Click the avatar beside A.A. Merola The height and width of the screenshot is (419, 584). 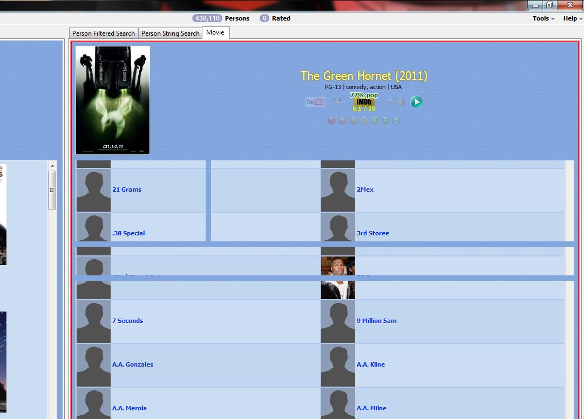pyautogui.click(x=93, y=404)
